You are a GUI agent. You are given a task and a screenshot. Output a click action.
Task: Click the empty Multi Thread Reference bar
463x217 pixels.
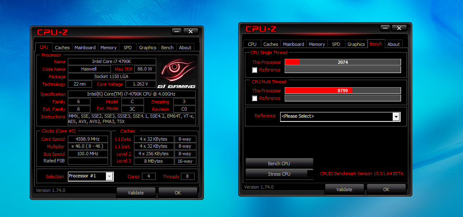coord(343,98)
